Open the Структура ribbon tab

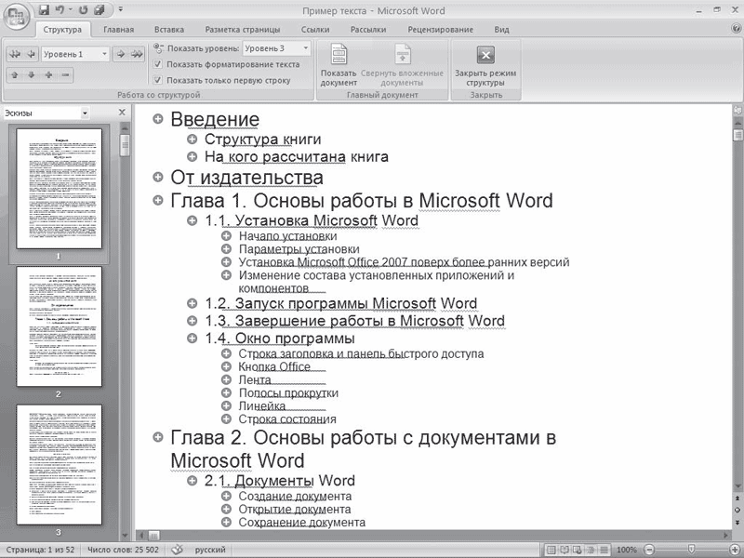(62, 30)
